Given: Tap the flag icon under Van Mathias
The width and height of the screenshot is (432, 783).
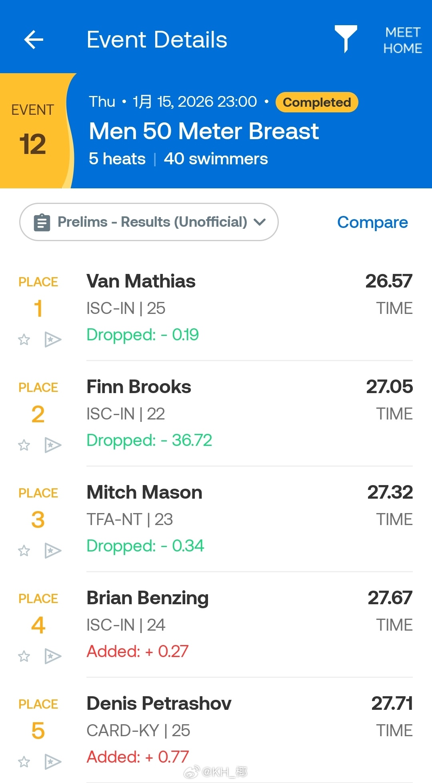Looking at the screenshot, I should 52,340.
